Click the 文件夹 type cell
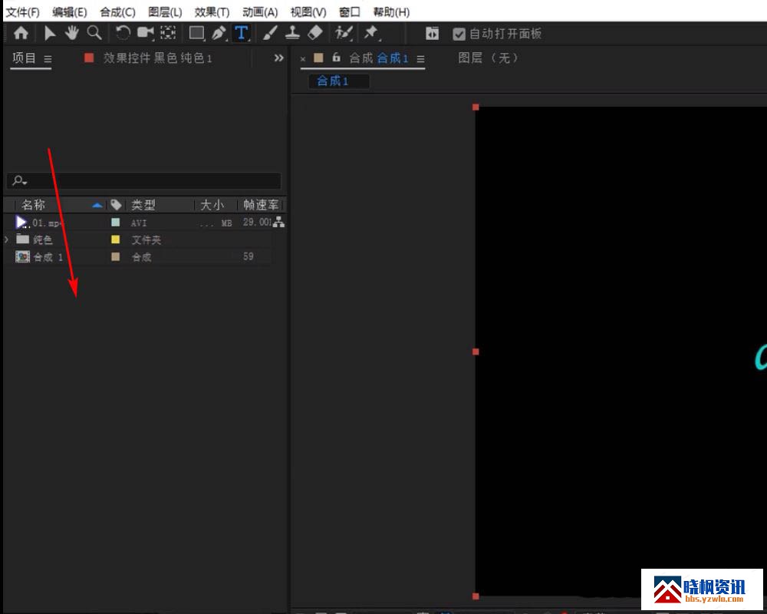The height and width of the screenshot is (614, 767). (146, 240)
